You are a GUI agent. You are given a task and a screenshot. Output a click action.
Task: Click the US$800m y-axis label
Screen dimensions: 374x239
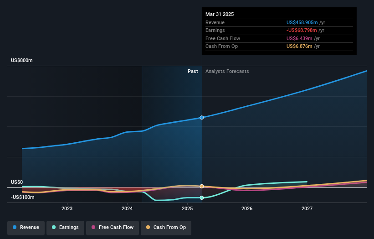[22, 60]
